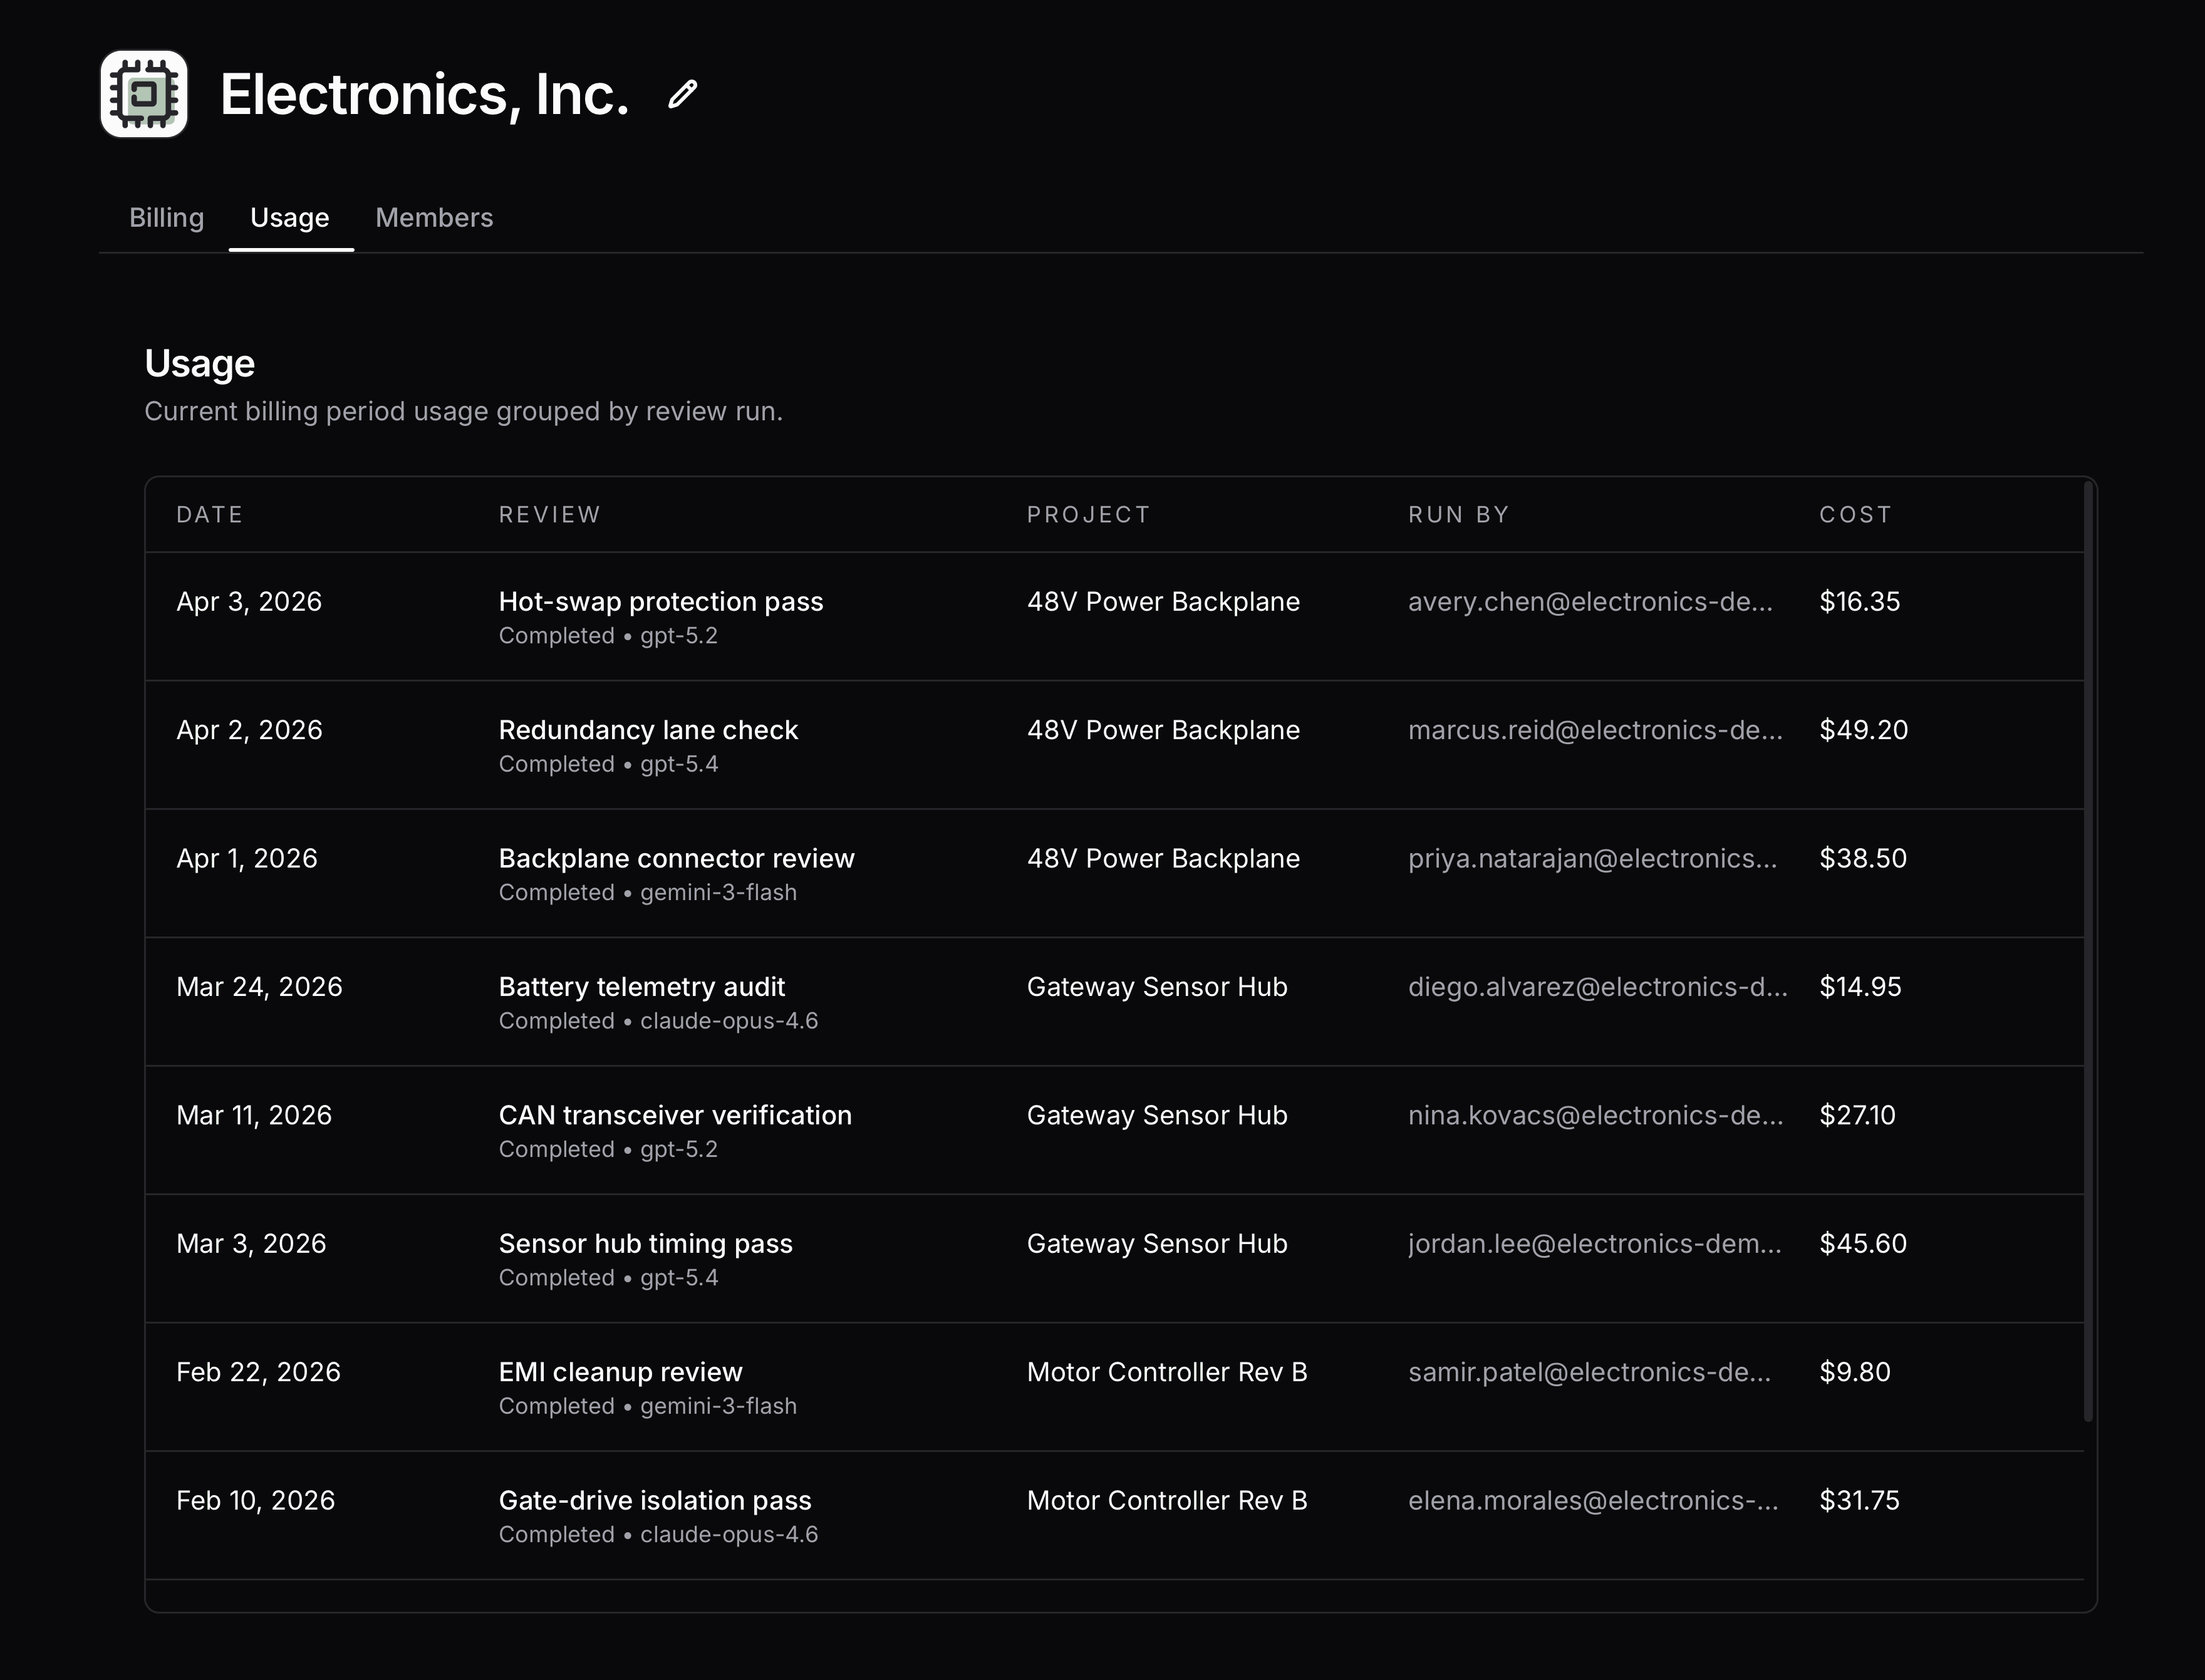Viewport: 2205px width, 1680px height.
Task: Click the EMI cleanup review entry
Action: coord(620,1371)
